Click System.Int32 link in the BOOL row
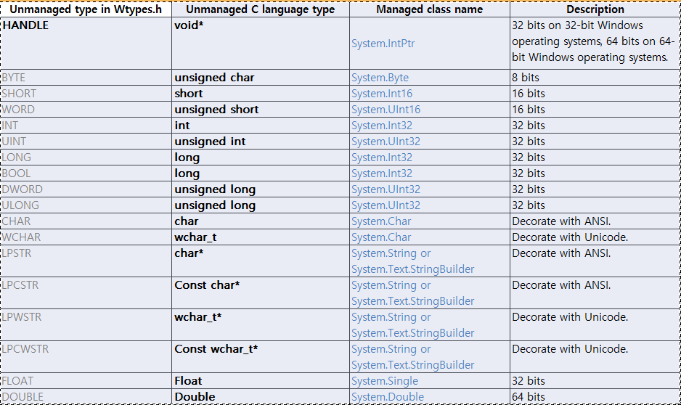681x405 pixels. pyautogui.click(x=382, y=173)
